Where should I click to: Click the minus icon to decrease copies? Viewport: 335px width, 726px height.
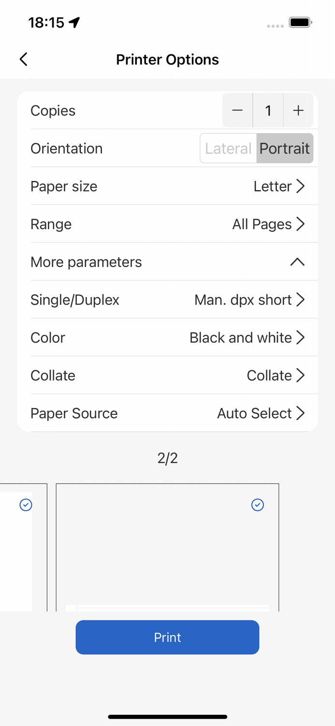point(237,110)
